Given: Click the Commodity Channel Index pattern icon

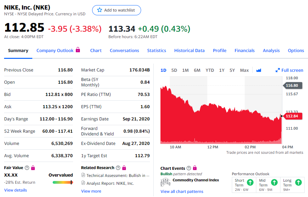Looking at the screenshot, I should click(165, 182).
